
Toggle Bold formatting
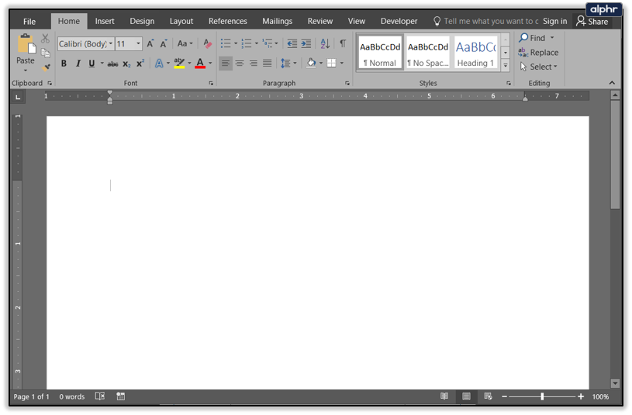point(64,63)
